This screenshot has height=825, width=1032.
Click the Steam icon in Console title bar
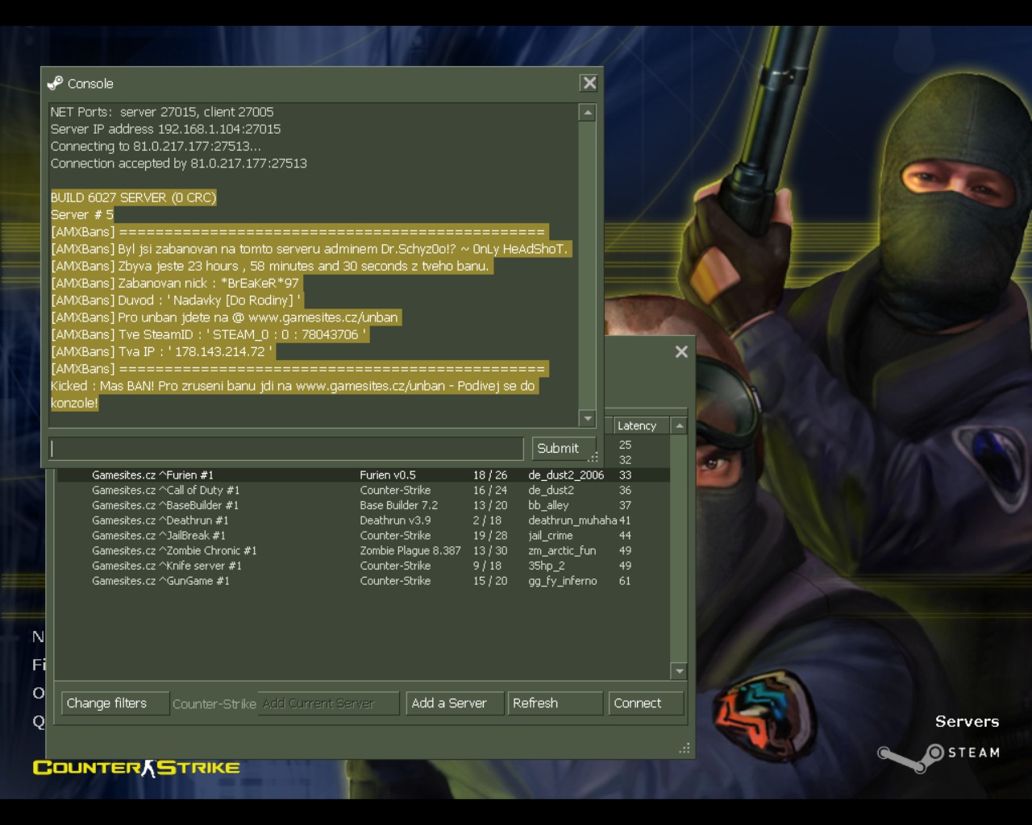click(x=55, y=83)
